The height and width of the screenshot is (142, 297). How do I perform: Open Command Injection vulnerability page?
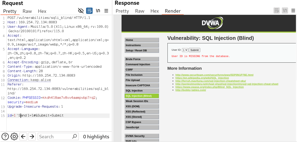142,65
